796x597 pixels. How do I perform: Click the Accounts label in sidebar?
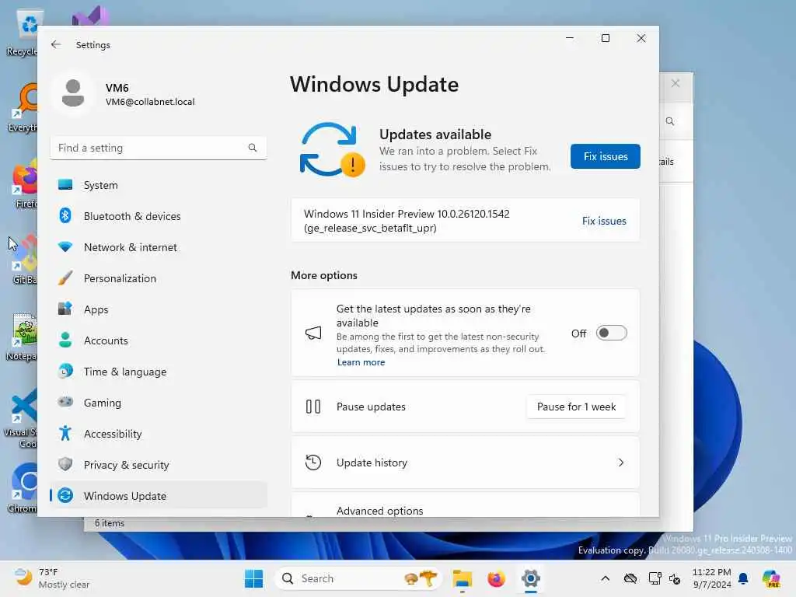[106, 340]
